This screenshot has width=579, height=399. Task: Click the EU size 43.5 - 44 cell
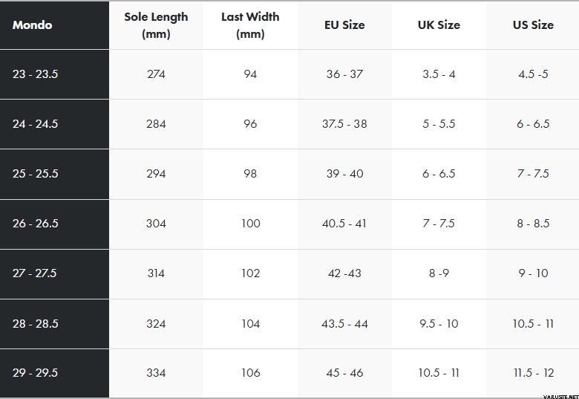[x=344, y=324]
